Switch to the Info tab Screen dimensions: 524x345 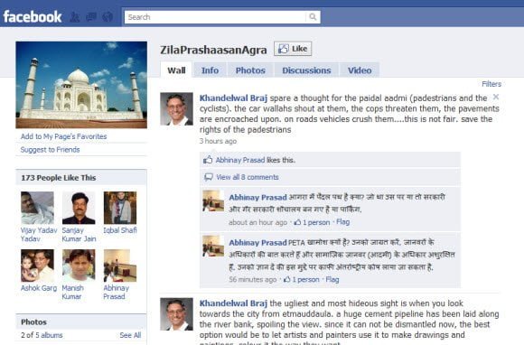click(x=210, y=70)
